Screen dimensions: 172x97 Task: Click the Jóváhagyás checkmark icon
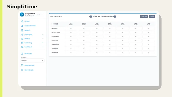point(22,34)
